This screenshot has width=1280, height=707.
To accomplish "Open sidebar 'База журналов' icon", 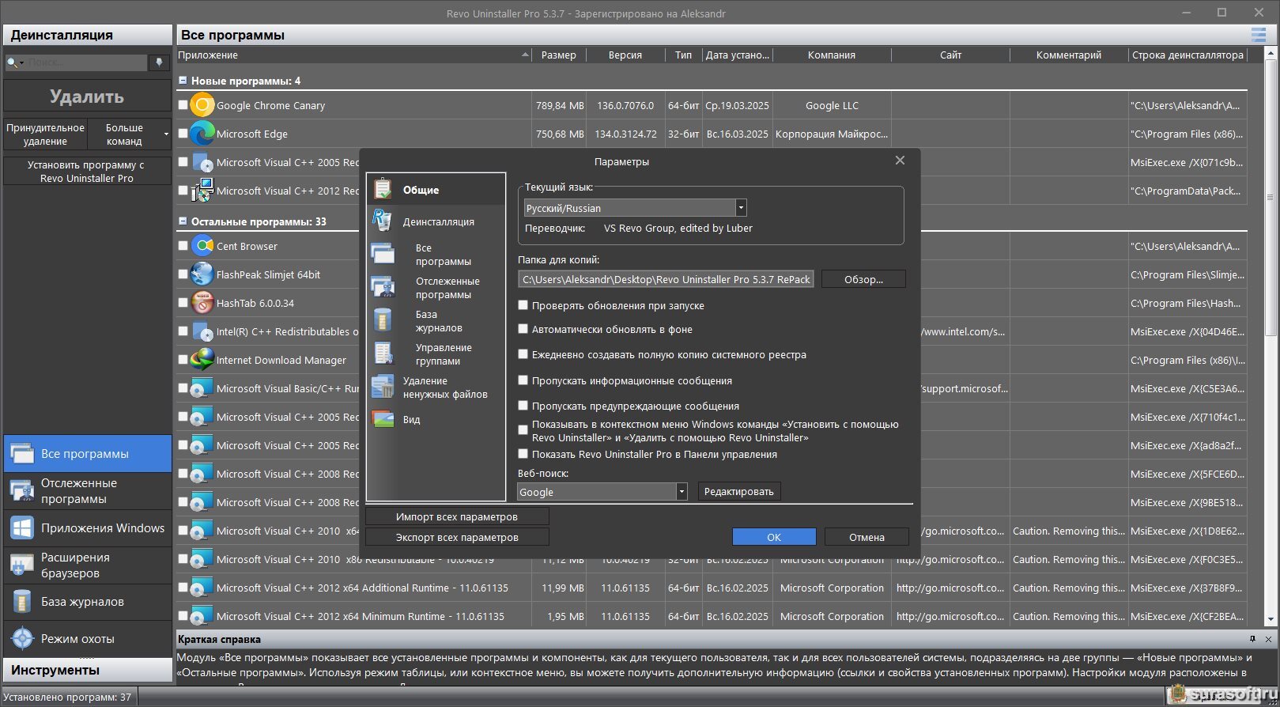I will [21, 602].
